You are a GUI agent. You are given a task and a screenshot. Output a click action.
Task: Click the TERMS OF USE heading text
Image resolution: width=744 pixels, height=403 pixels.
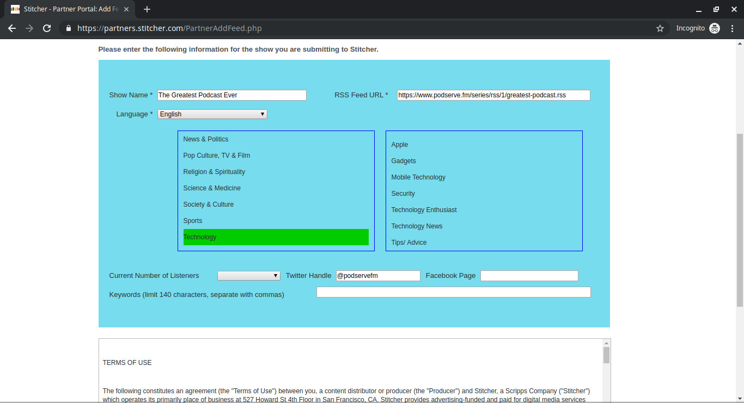[x=127, y=363]
